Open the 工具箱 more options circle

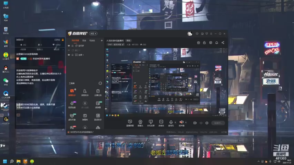(100, 83)
